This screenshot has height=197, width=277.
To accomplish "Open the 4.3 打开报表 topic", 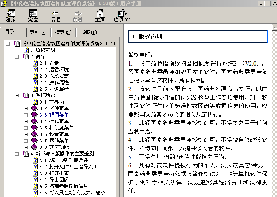I will [54, 173].
